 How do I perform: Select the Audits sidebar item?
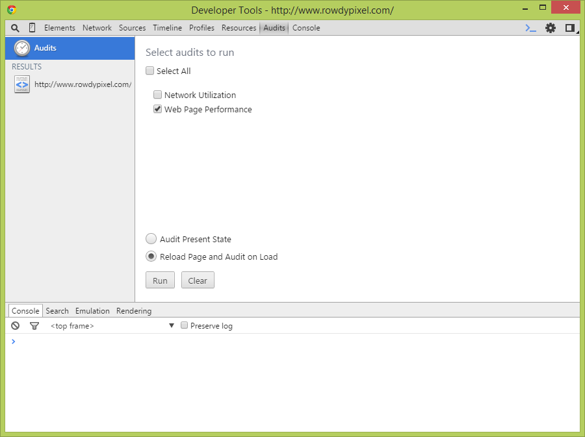click(70, 48)
